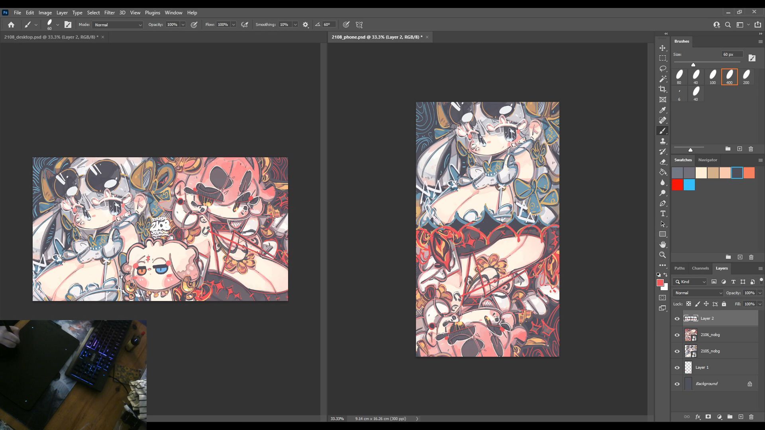Select the Horizontal Type tool
The image size is (765, 430).
tap(663, 213)
